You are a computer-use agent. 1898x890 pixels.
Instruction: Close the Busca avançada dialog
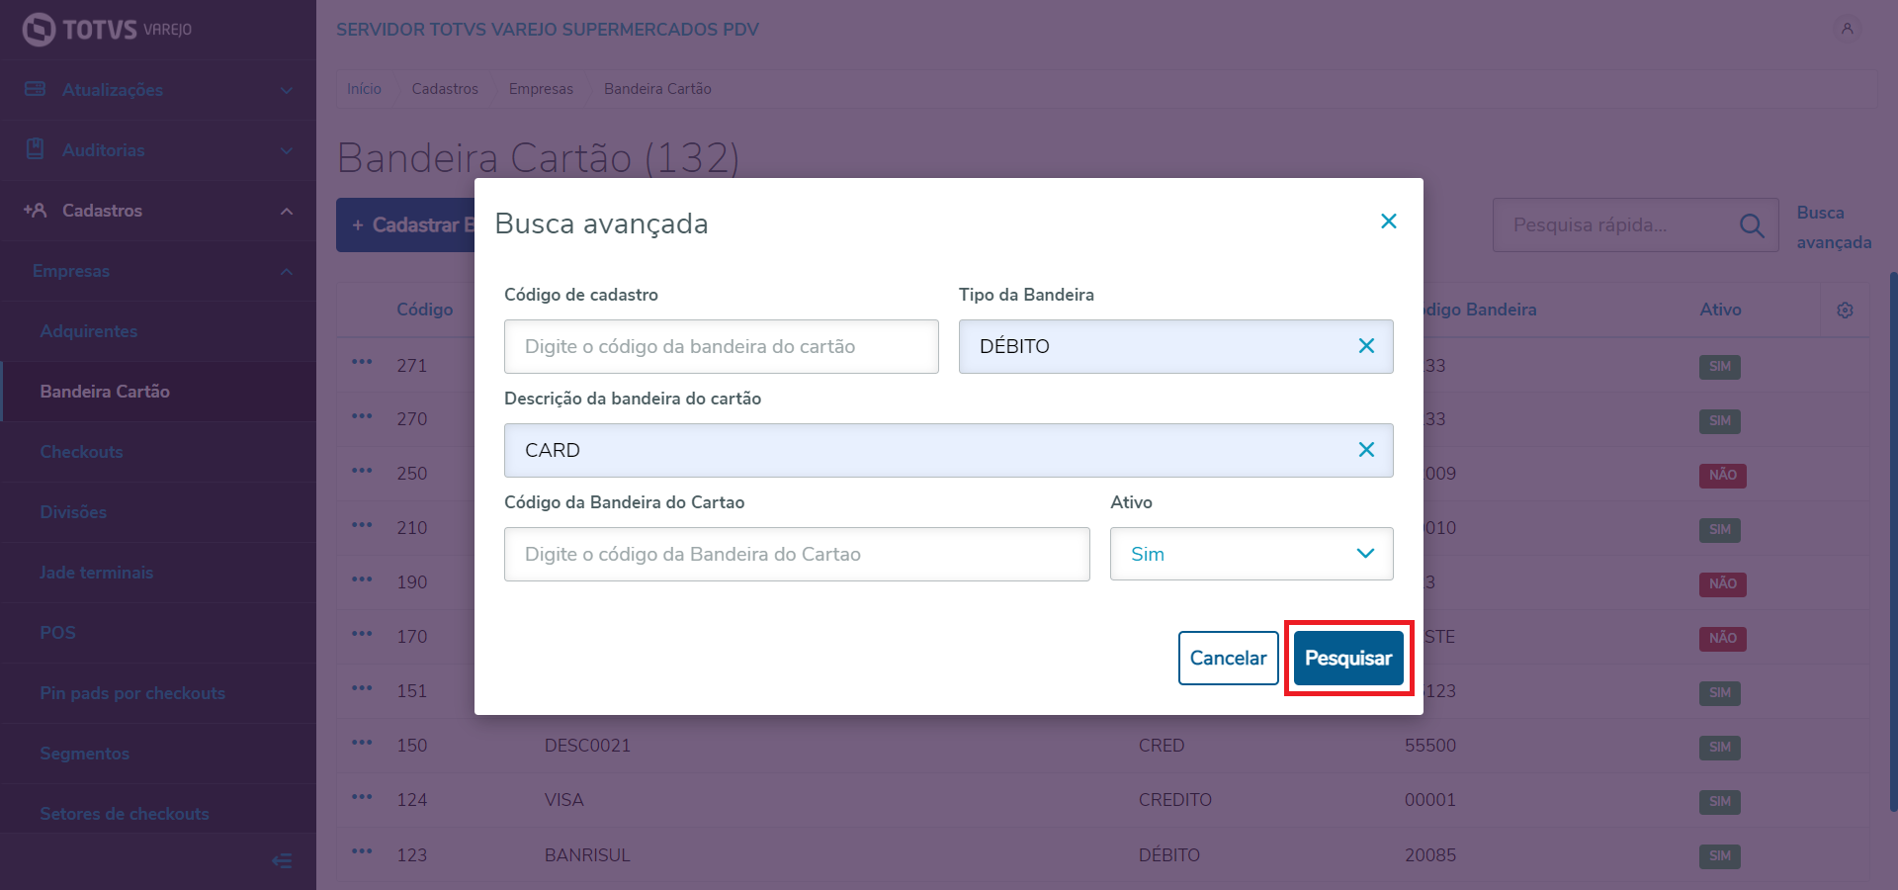(1388, 222)
